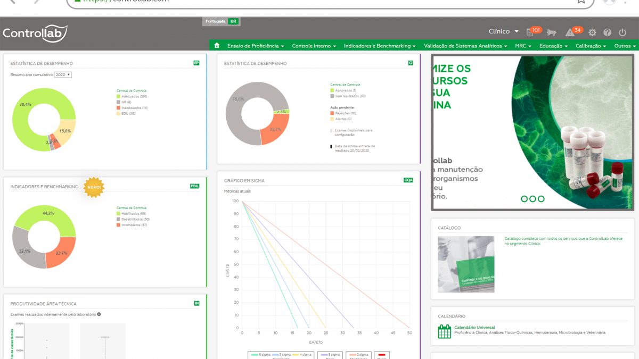Open the cumulative year 2020 dropdown
This screenshot has width=639, height=359.
point(63,75)
